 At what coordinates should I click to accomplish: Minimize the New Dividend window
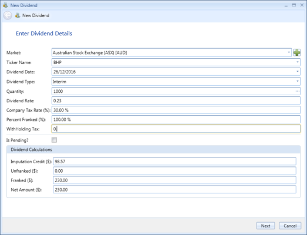[x=286, y=5]
